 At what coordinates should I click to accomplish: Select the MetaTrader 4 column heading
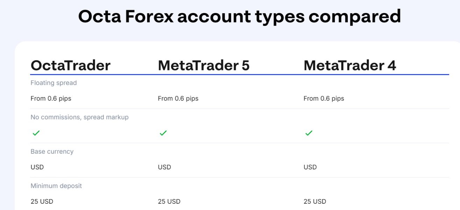click(349, 65)
